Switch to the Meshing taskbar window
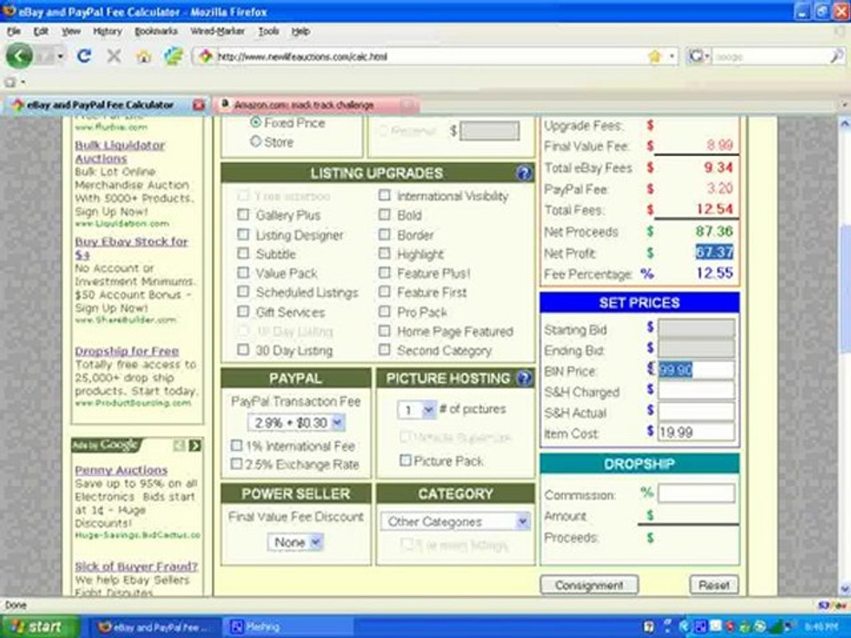This screenshot has height=638, width=851. pos(287,627)
